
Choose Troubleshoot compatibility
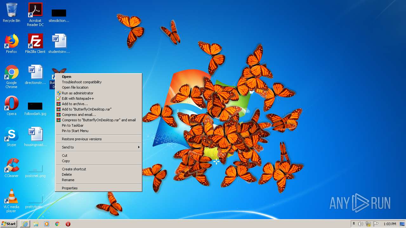click(99, 82)
